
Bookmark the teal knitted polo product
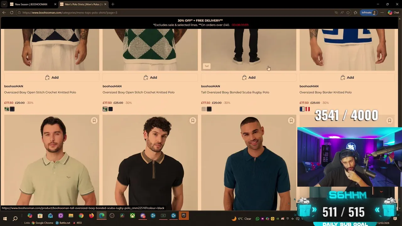[x=291, y=121]
